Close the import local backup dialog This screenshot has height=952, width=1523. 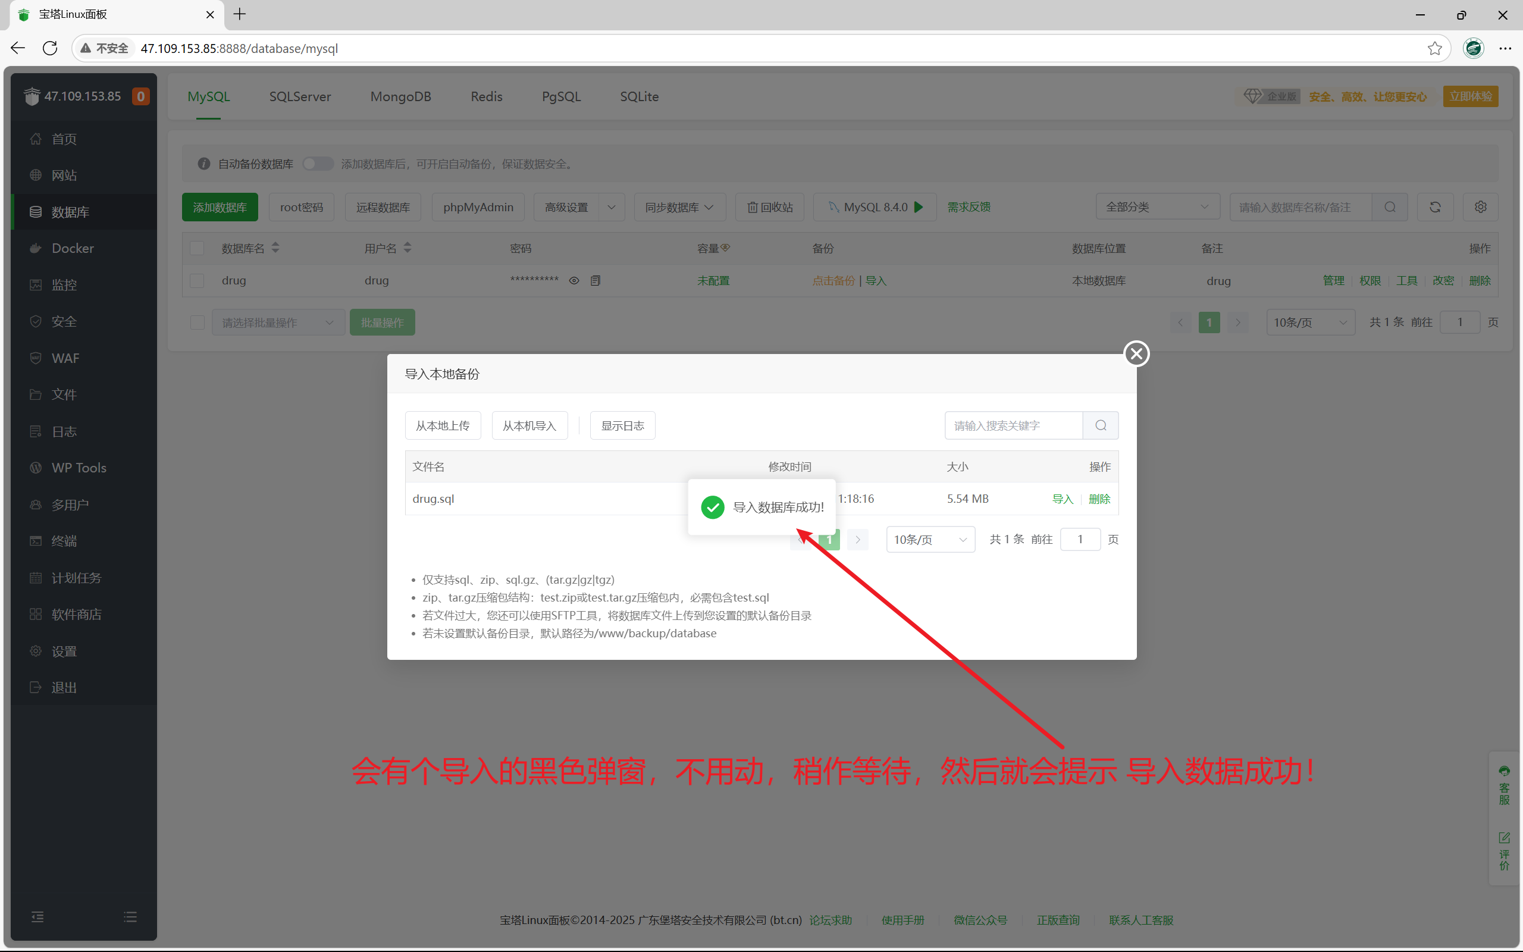(1136, 354)
